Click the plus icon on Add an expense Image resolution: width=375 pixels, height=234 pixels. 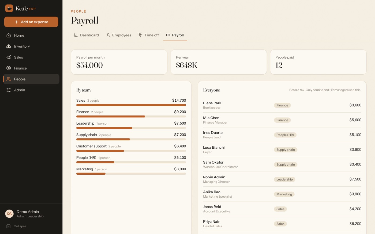coord(17,22)
